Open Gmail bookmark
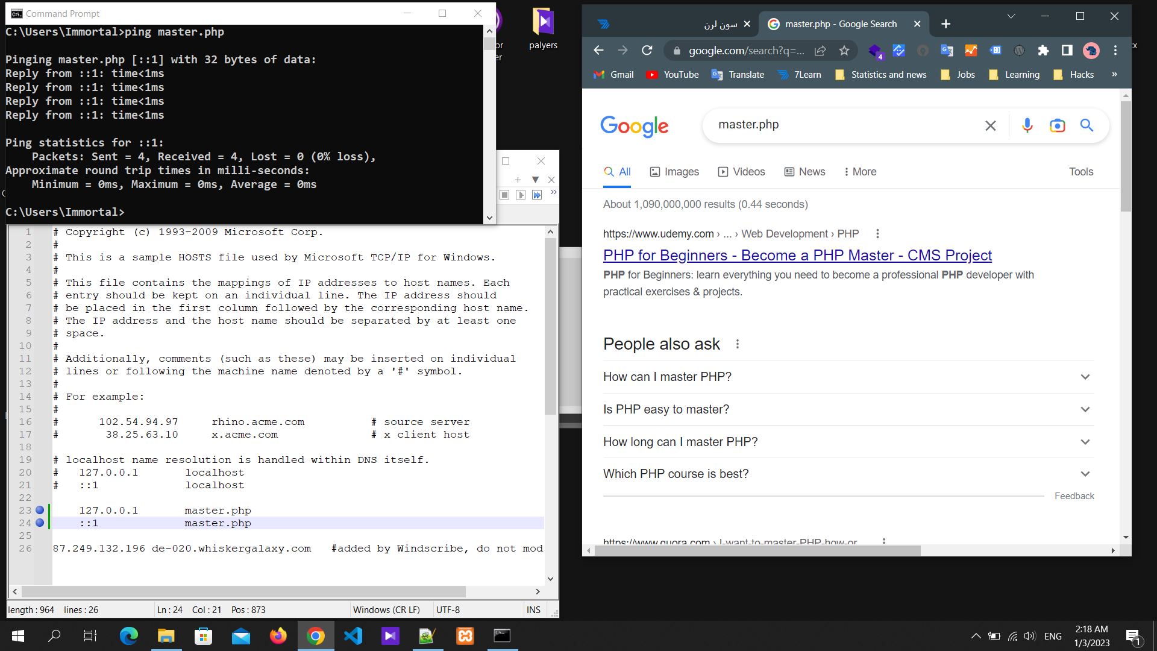The height and width of the screenshot is (651, 1157). click(x=613, y=75)
